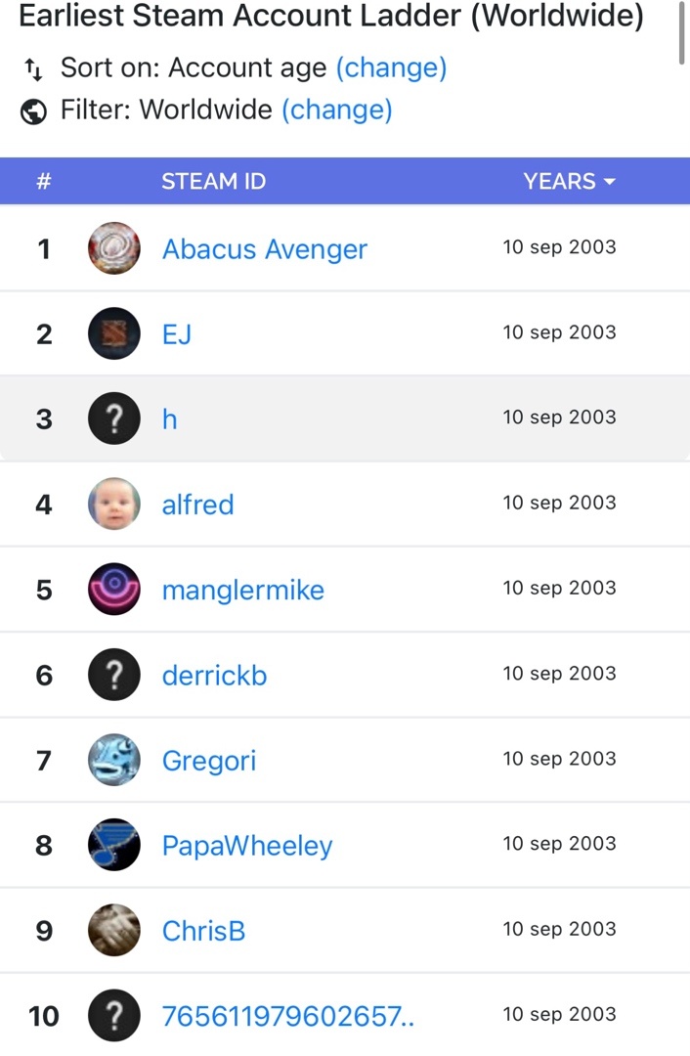Click manglermike's neon circle avatar

[x=114, y=590]
